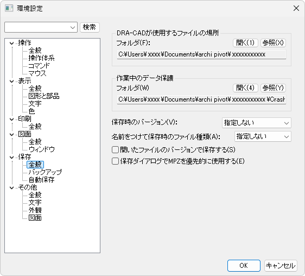Select コマンド under 操作
This screenshot has width=305, height=276.
(x=39, y=66)
